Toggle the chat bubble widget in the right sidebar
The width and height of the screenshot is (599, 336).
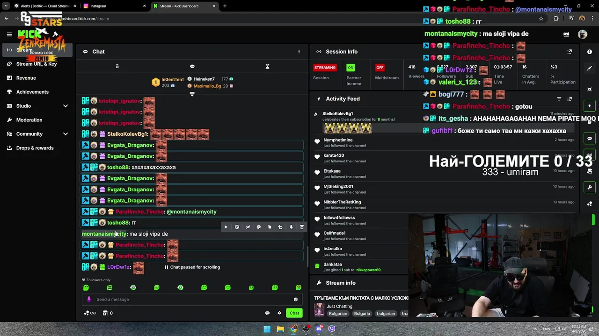(x=590, y=139)
